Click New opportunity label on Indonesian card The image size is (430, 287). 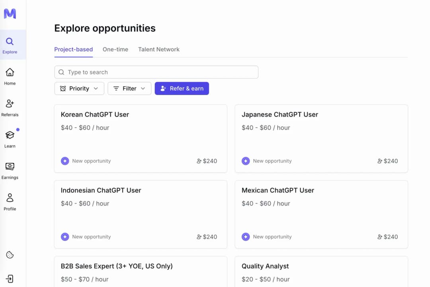click(92, 237)
